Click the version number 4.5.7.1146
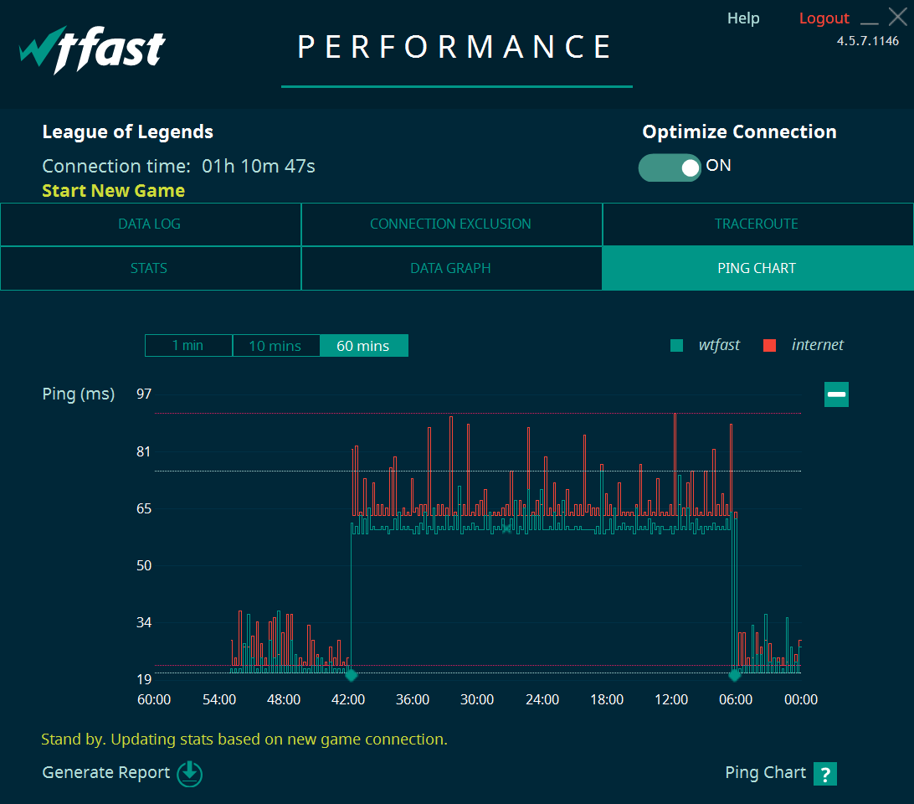Screen dimensions: 914x804 (x=867, y=41)
